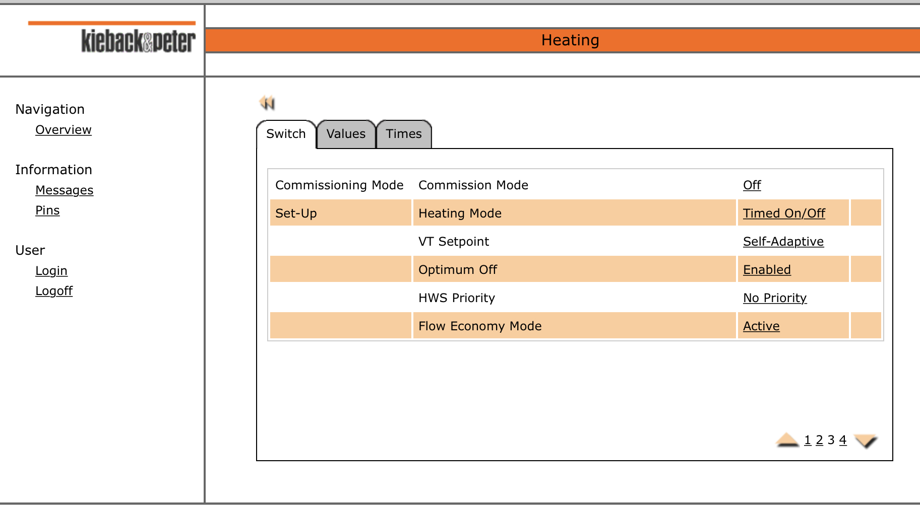Change HWS Priority from No Priority
The height and width of the screenshot is (505, 920).
pyautogui.click(x=775, y=298)
